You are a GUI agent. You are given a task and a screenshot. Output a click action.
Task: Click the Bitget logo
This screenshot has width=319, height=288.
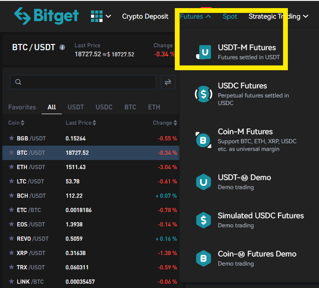pyautogui.click(x=46, y=16)
